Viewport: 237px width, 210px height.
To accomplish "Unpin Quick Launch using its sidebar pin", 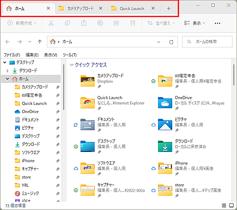I will coord(58,103).
